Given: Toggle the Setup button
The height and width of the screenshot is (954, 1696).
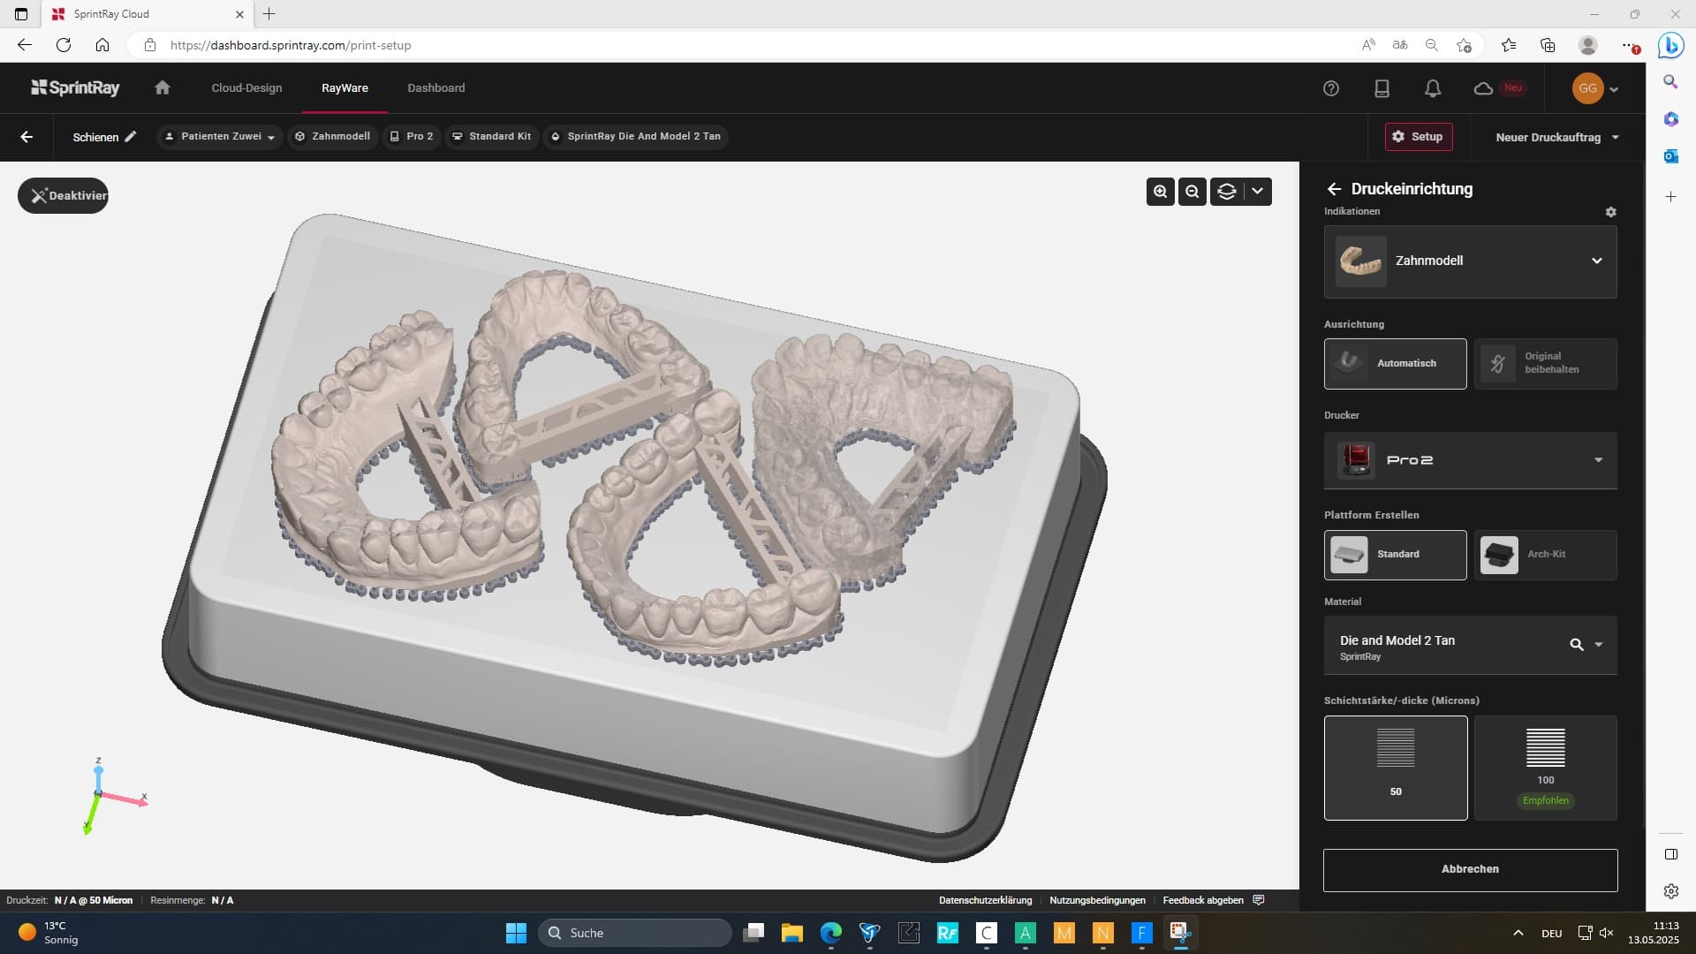Looking at the screenshot, I should point(1418,137).
